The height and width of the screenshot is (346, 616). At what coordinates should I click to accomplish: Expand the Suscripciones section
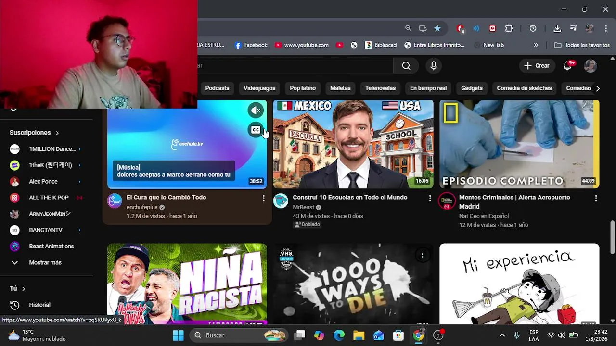pyautogui.click(x=34, y=133)
